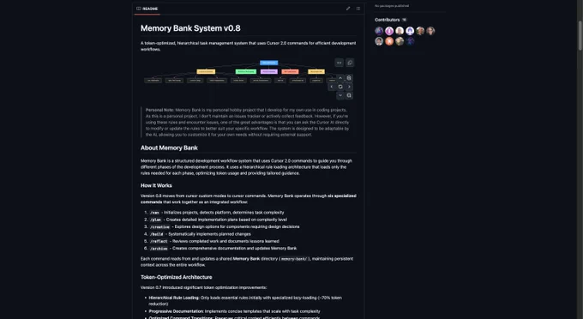This screenshot has width=583, height=319.
Task: Reset the diagram view with the center icon
Action: click(340, 87)
